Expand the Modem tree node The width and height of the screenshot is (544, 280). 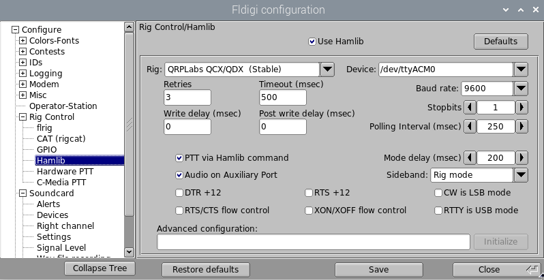(22, 84)
